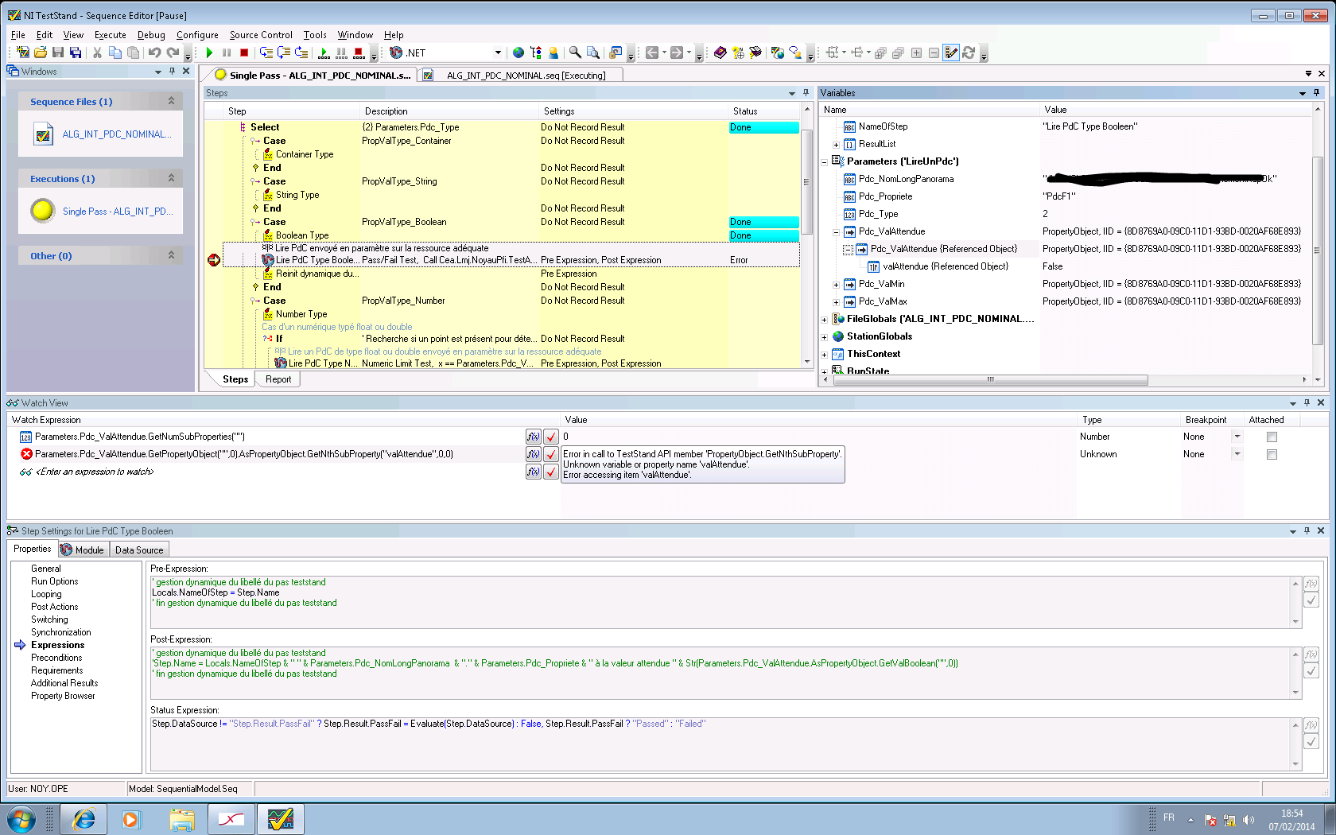
Task: Click the New Sequence File toolbar icon
Action: (x=23, y=52)
